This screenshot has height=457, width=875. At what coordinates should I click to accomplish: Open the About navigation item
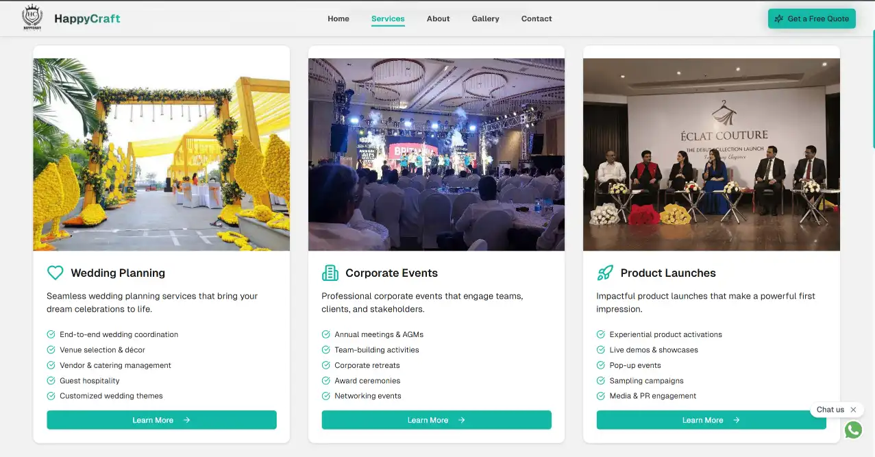click(438, 18)
